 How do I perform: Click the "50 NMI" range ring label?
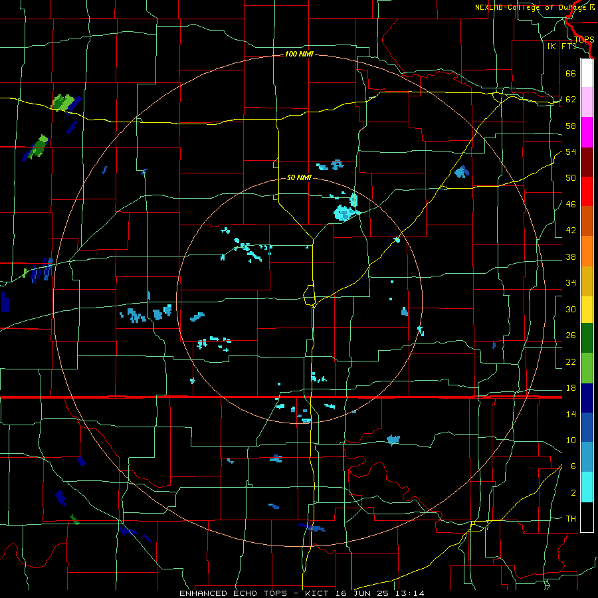click(299, 177)
